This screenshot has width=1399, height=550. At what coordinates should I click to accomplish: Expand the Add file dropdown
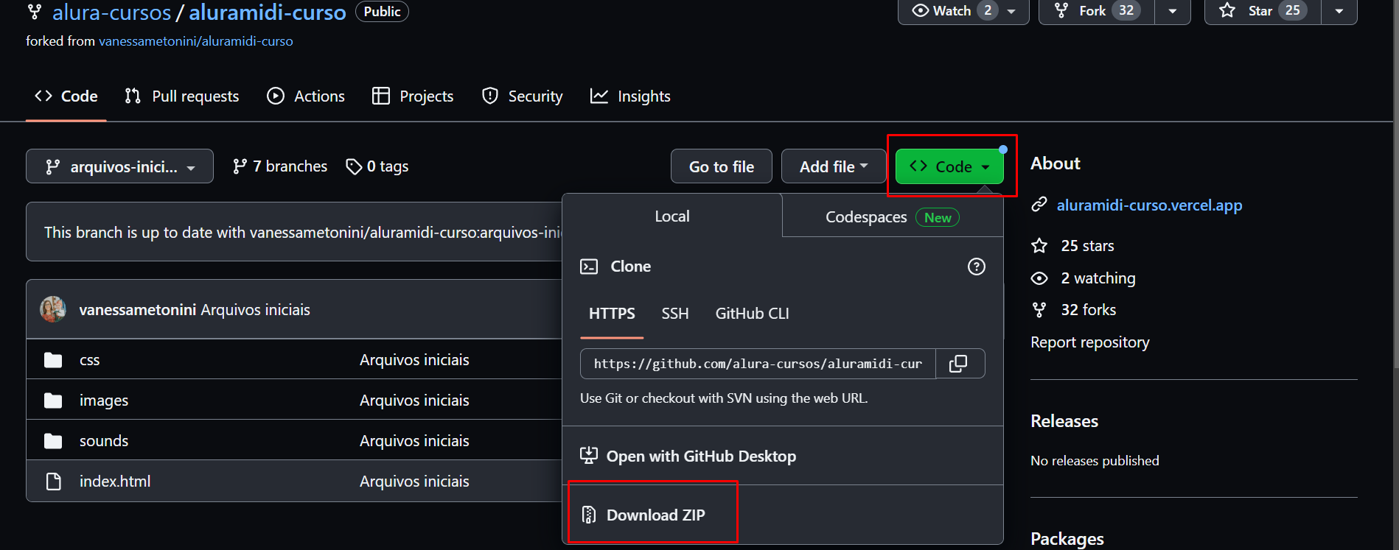tap(834, 166)
